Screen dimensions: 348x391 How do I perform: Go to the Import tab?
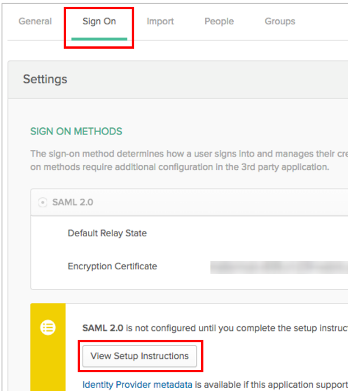coord(160,22)
